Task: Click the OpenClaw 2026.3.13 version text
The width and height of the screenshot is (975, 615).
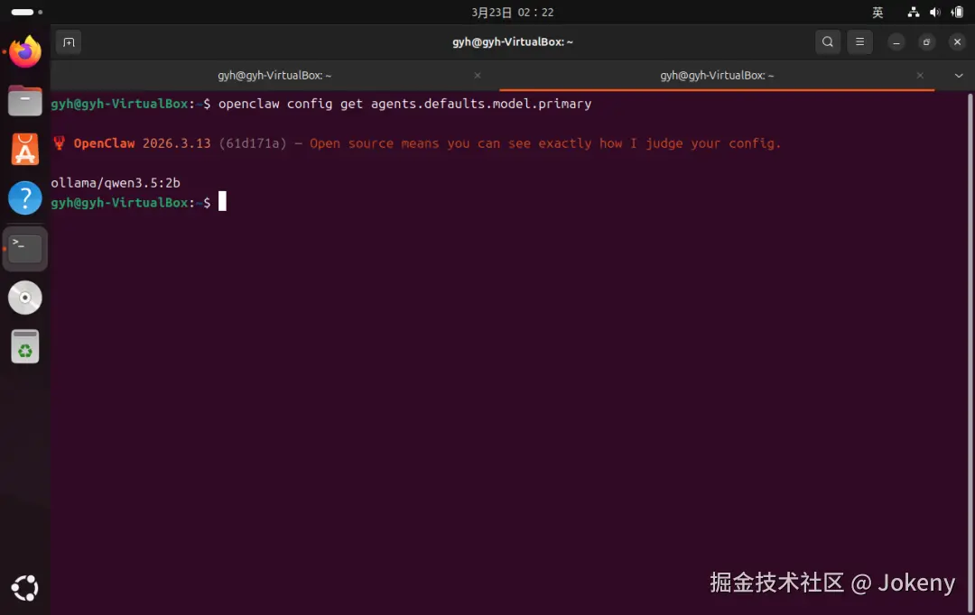Action: click(x=142, y=143)
